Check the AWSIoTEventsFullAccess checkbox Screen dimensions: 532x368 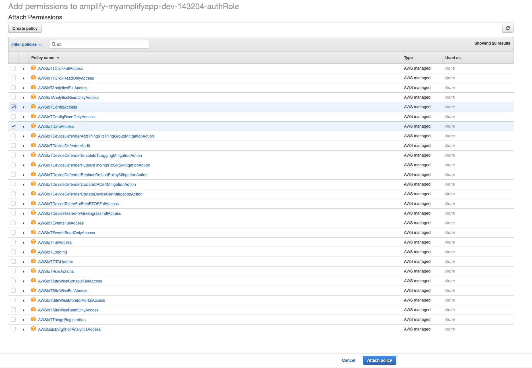coord(13,223)
